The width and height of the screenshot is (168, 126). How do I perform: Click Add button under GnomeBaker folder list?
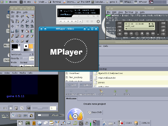pos(72,85)
